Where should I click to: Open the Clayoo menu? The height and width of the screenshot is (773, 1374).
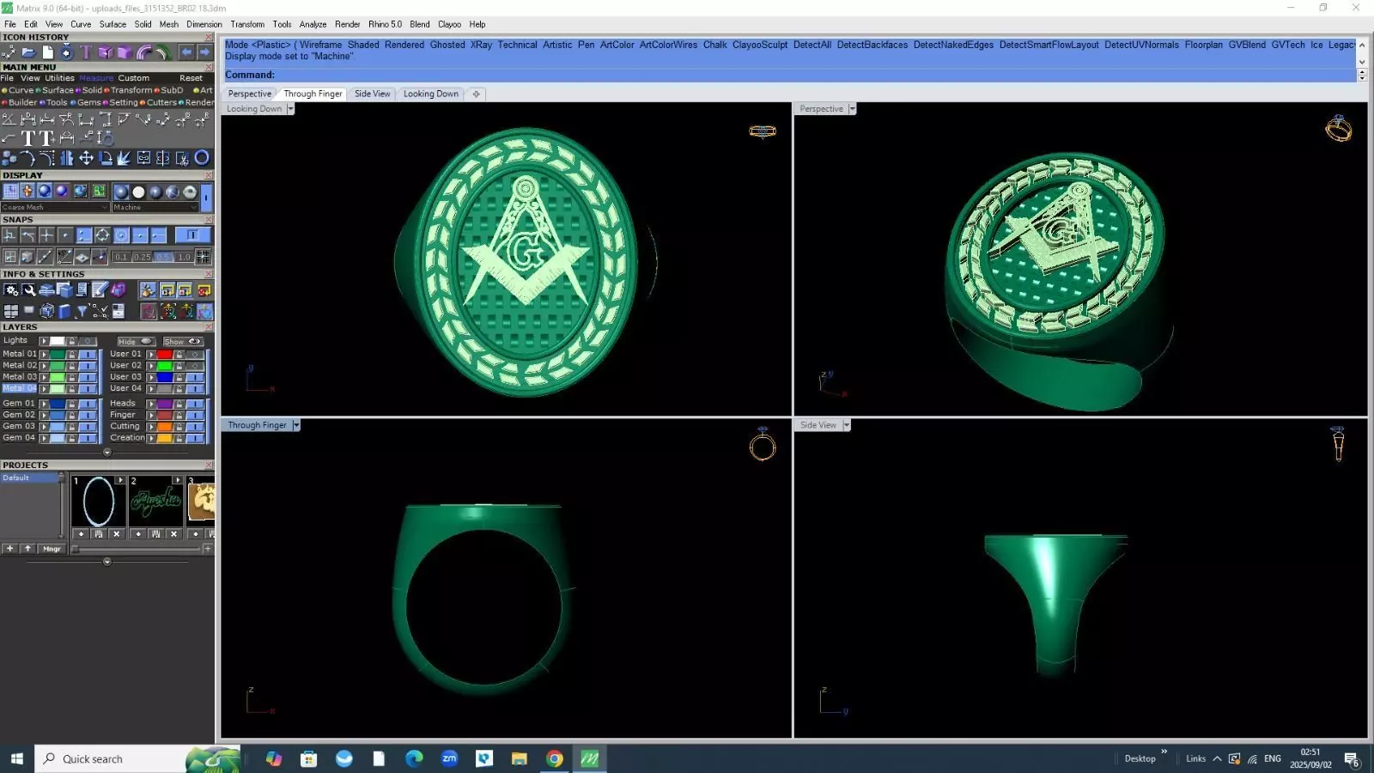(449, 24)
